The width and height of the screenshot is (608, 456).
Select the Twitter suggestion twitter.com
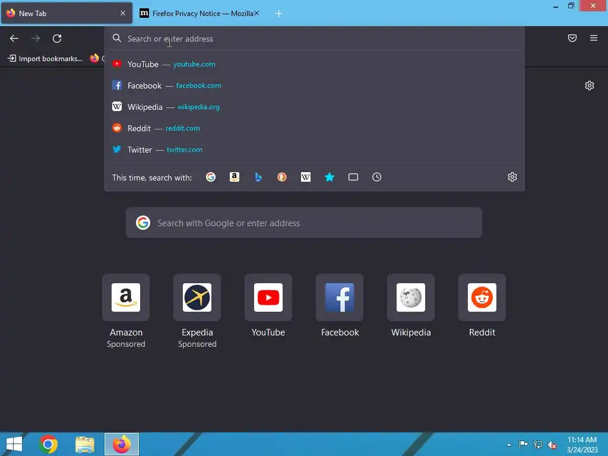pyautogui.click(x=315, y=149)
